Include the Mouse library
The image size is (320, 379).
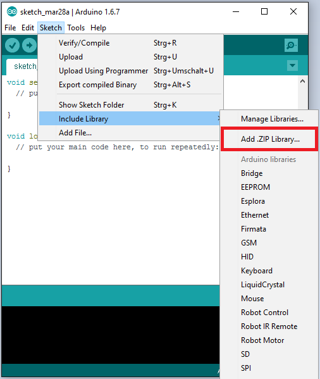[x=269, y=299]
